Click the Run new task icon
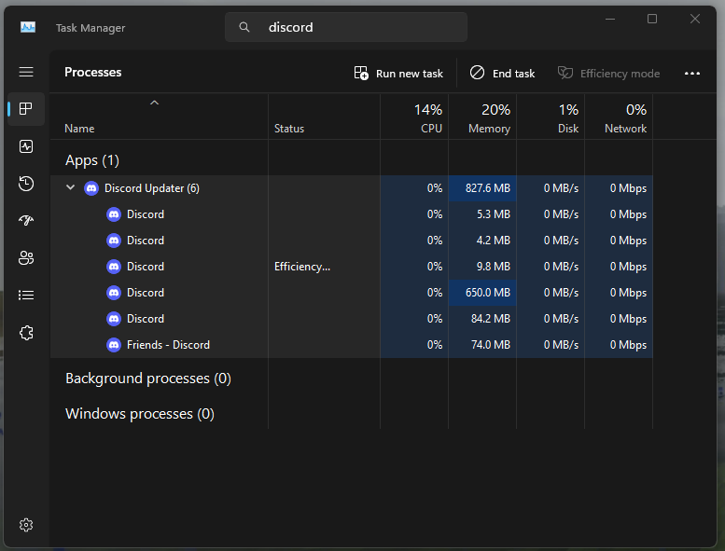 click(361, 73)
